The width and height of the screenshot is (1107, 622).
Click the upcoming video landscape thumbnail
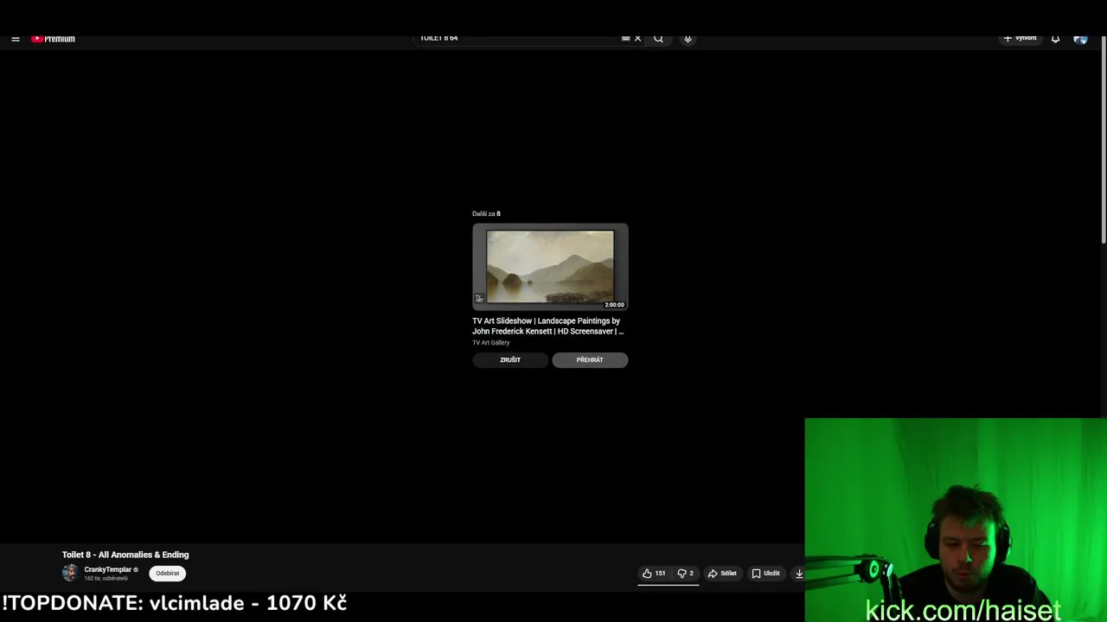click(550, 267)
